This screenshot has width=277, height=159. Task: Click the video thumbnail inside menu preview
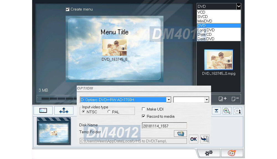click(114, 48)
